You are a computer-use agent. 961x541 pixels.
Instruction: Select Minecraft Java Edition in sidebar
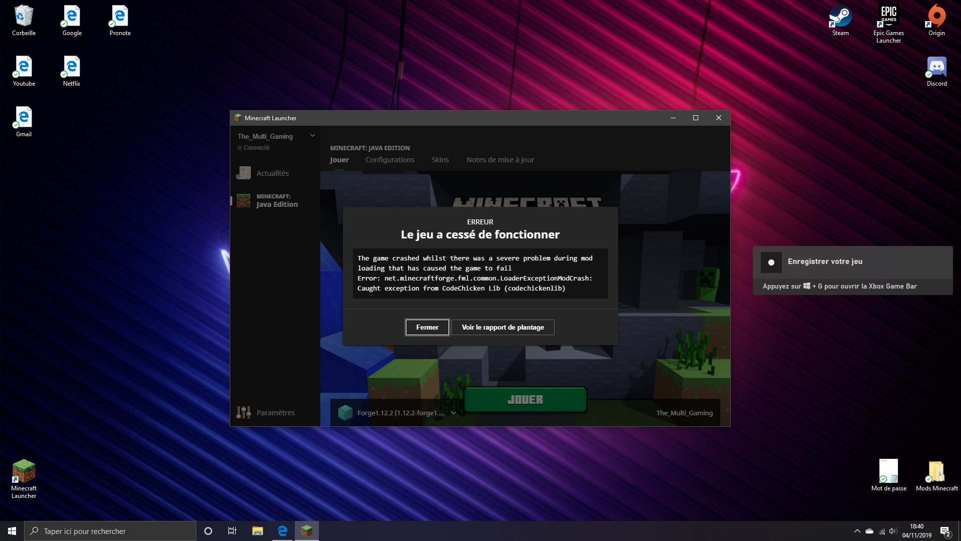274,200
